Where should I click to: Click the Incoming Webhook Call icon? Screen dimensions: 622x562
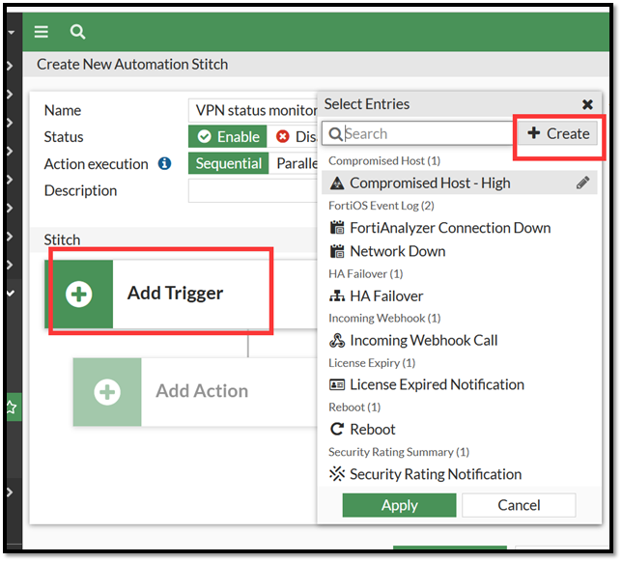point(337,340)
